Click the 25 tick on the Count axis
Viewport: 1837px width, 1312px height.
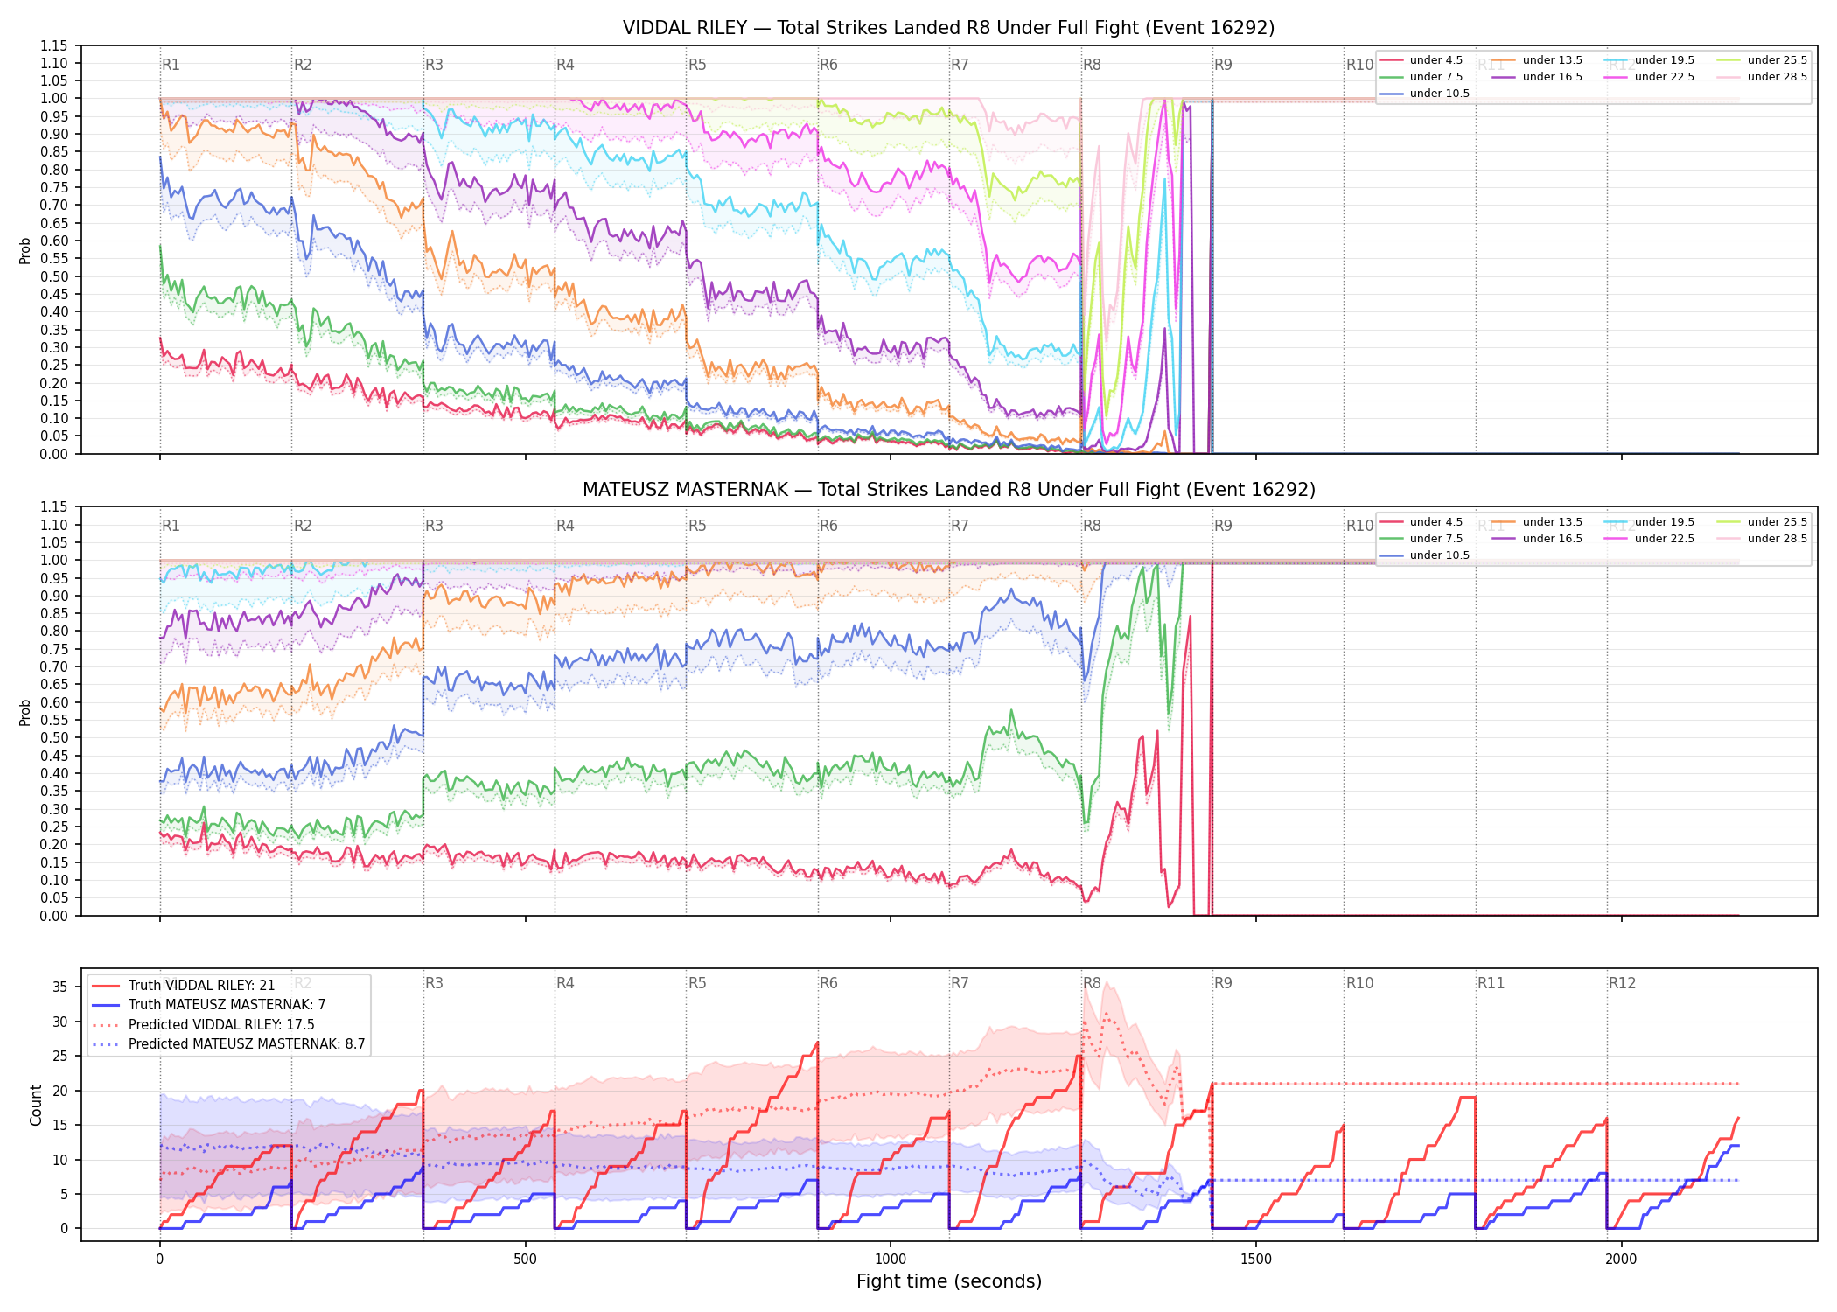pos(59,1056)
